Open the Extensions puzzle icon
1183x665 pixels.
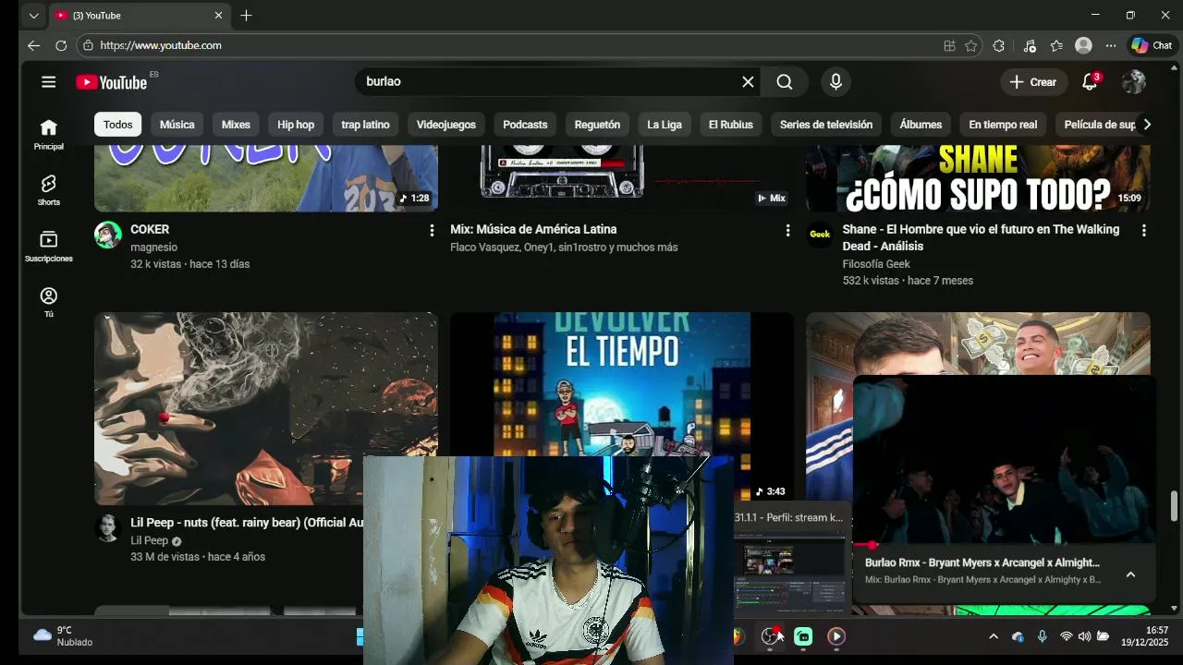click(x=998, y=45)
